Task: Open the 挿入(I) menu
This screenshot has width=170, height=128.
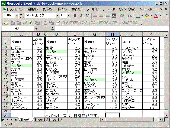Action: 62,9
